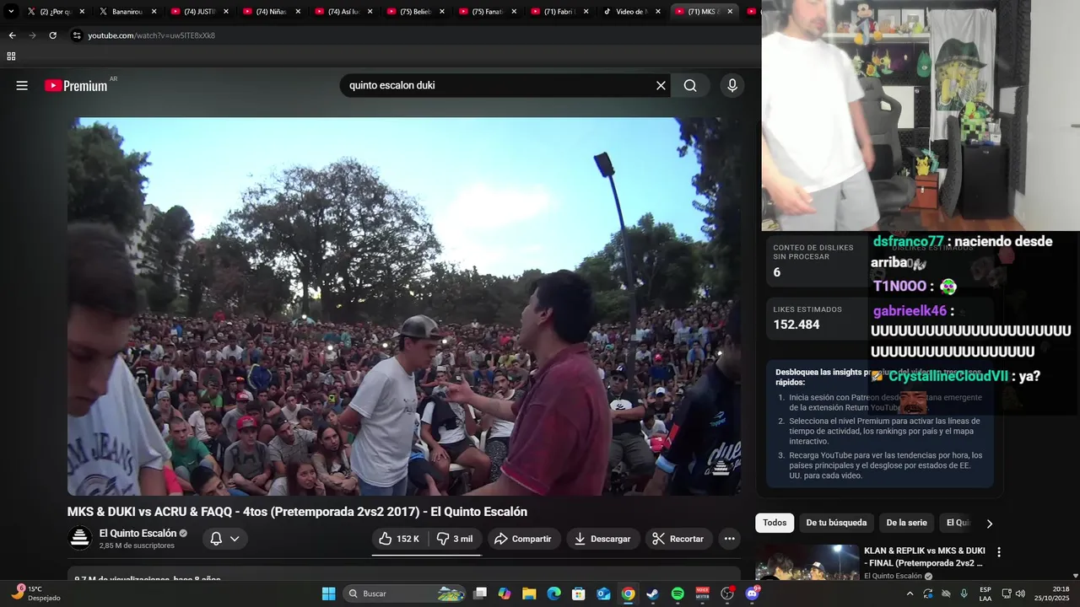Go back with the browser back arrow

pyautogui.click(x=12, y=35)
